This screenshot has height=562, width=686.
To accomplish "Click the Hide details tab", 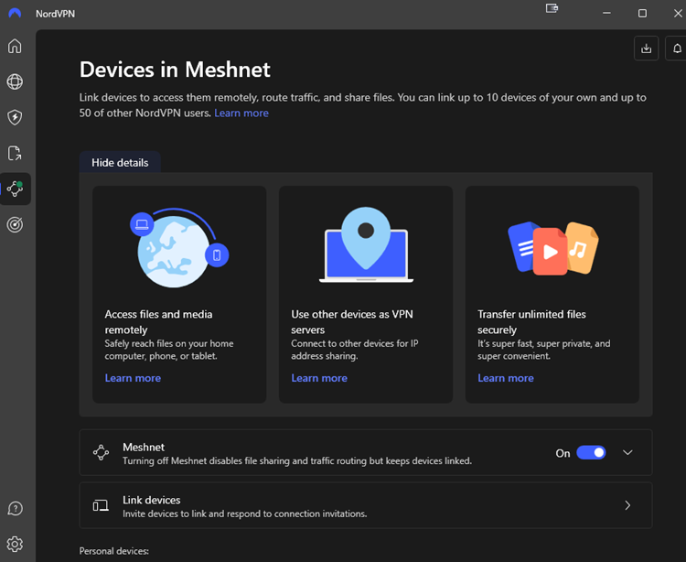I will pos(120,162).
